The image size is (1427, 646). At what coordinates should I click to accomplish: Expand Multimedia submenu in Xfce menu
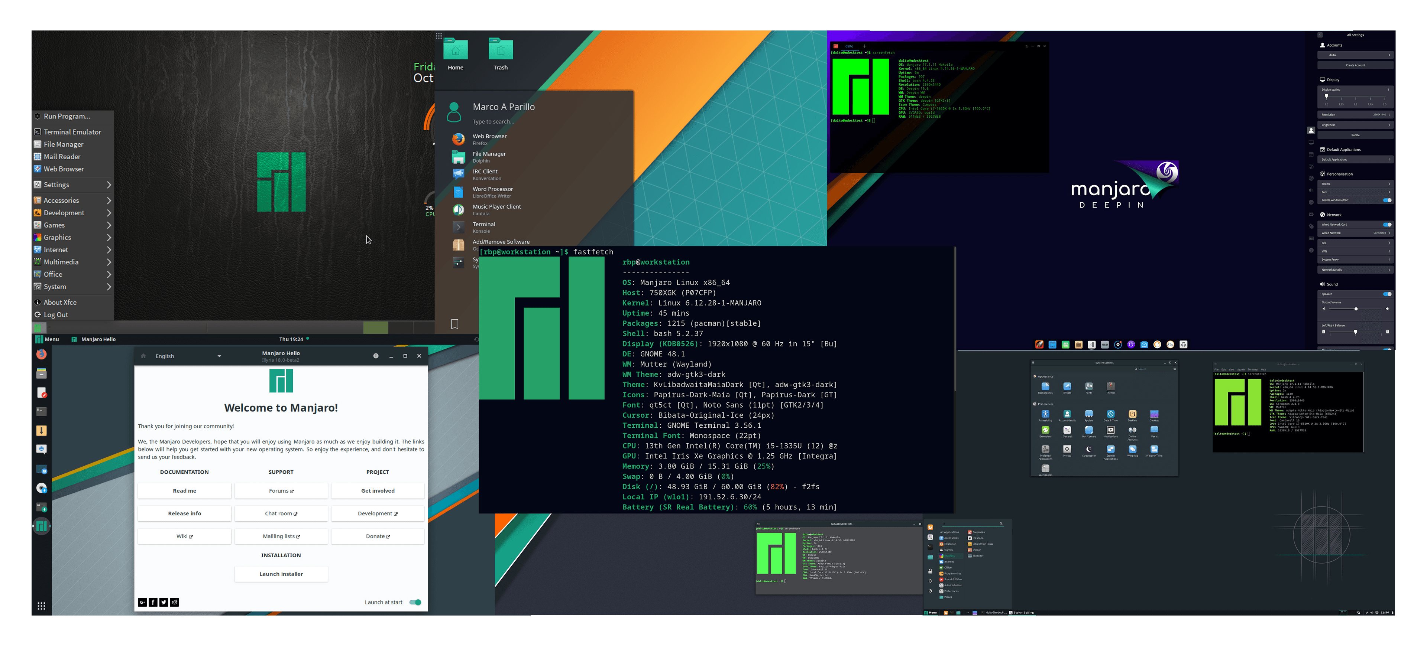pyautogui.click(x=72, y=262)
